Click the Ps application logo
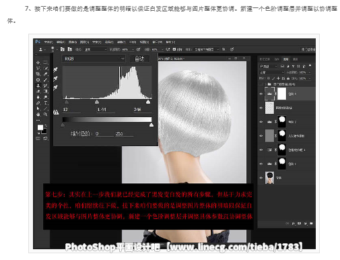The height and width of the screenshot is (260, 340). point(38,42)
